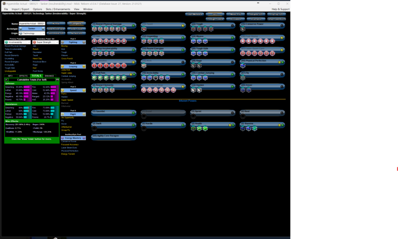Click empty enhancement slot under Sprint

(193, 116)
